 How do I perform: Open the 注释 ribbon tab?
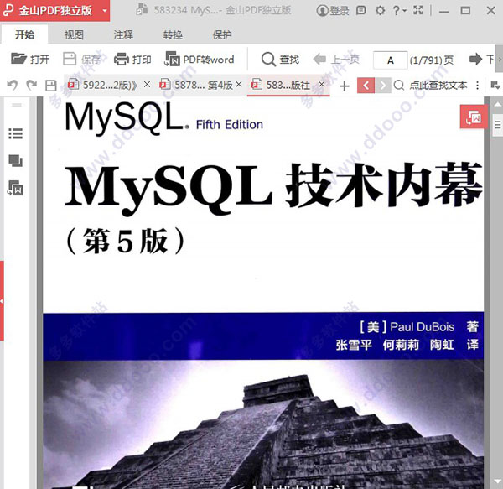123,34
